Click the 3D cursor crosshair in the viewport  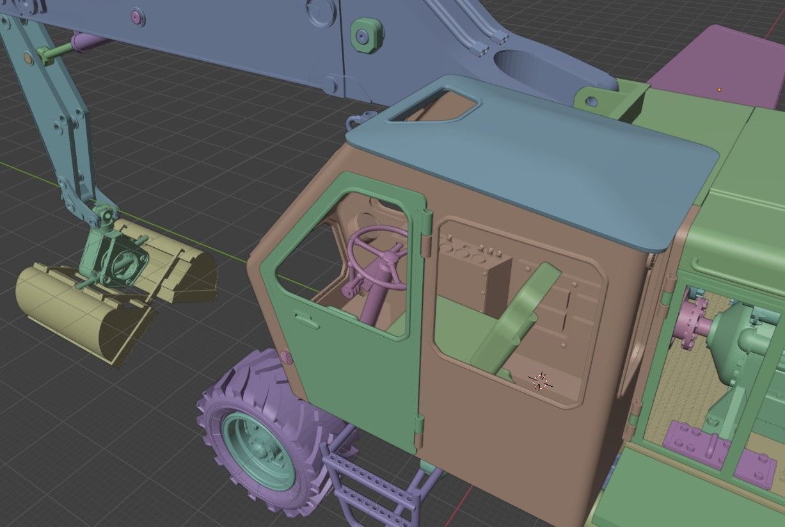point(541,381)
